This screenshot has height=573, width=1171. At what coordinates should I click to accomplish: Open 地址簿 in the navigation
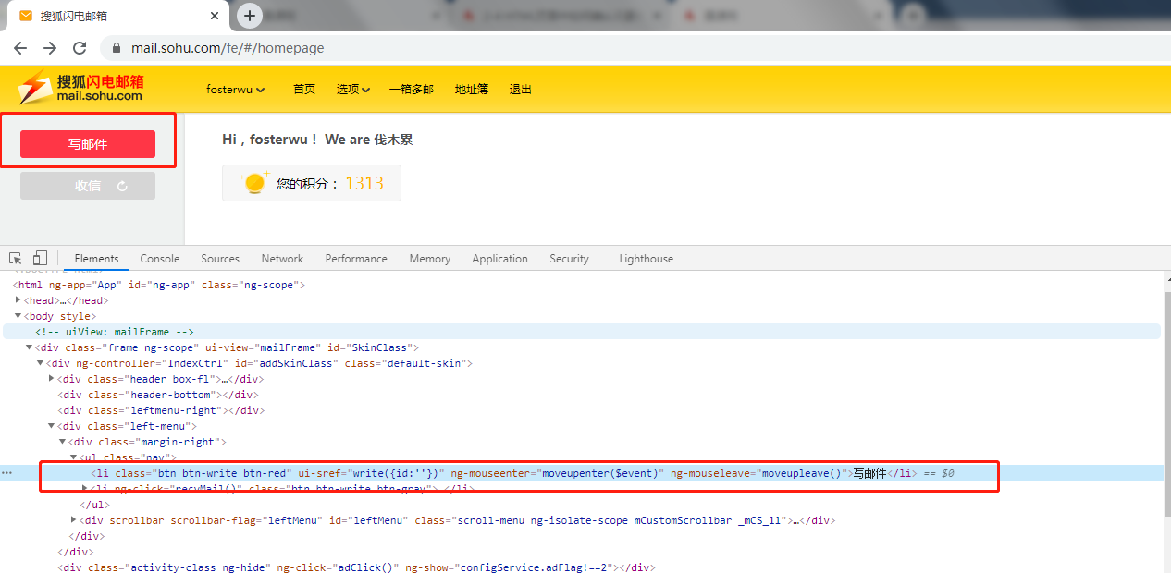point(472,90)
